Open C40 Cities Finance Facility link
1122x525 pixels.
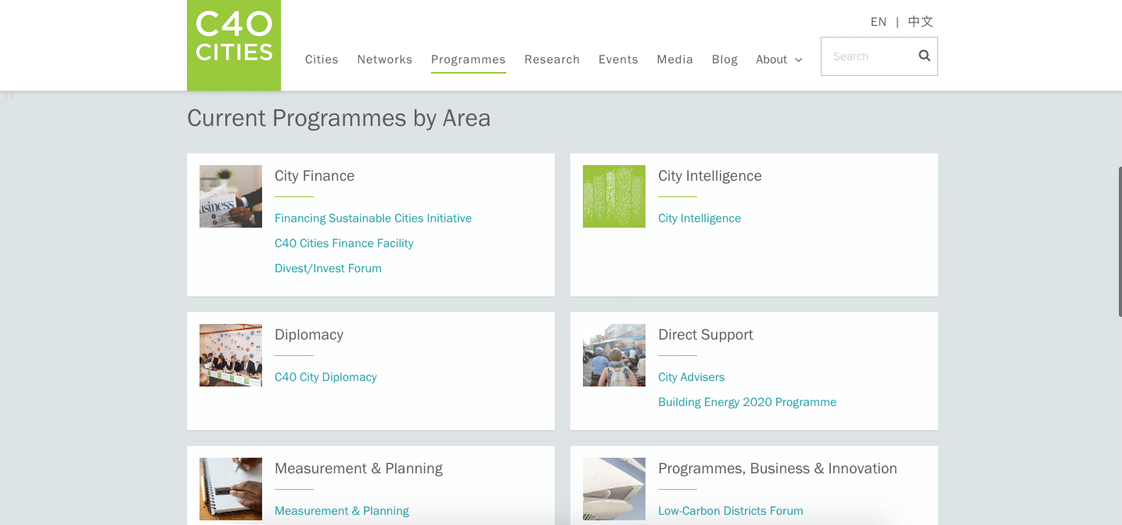[344, 243]
